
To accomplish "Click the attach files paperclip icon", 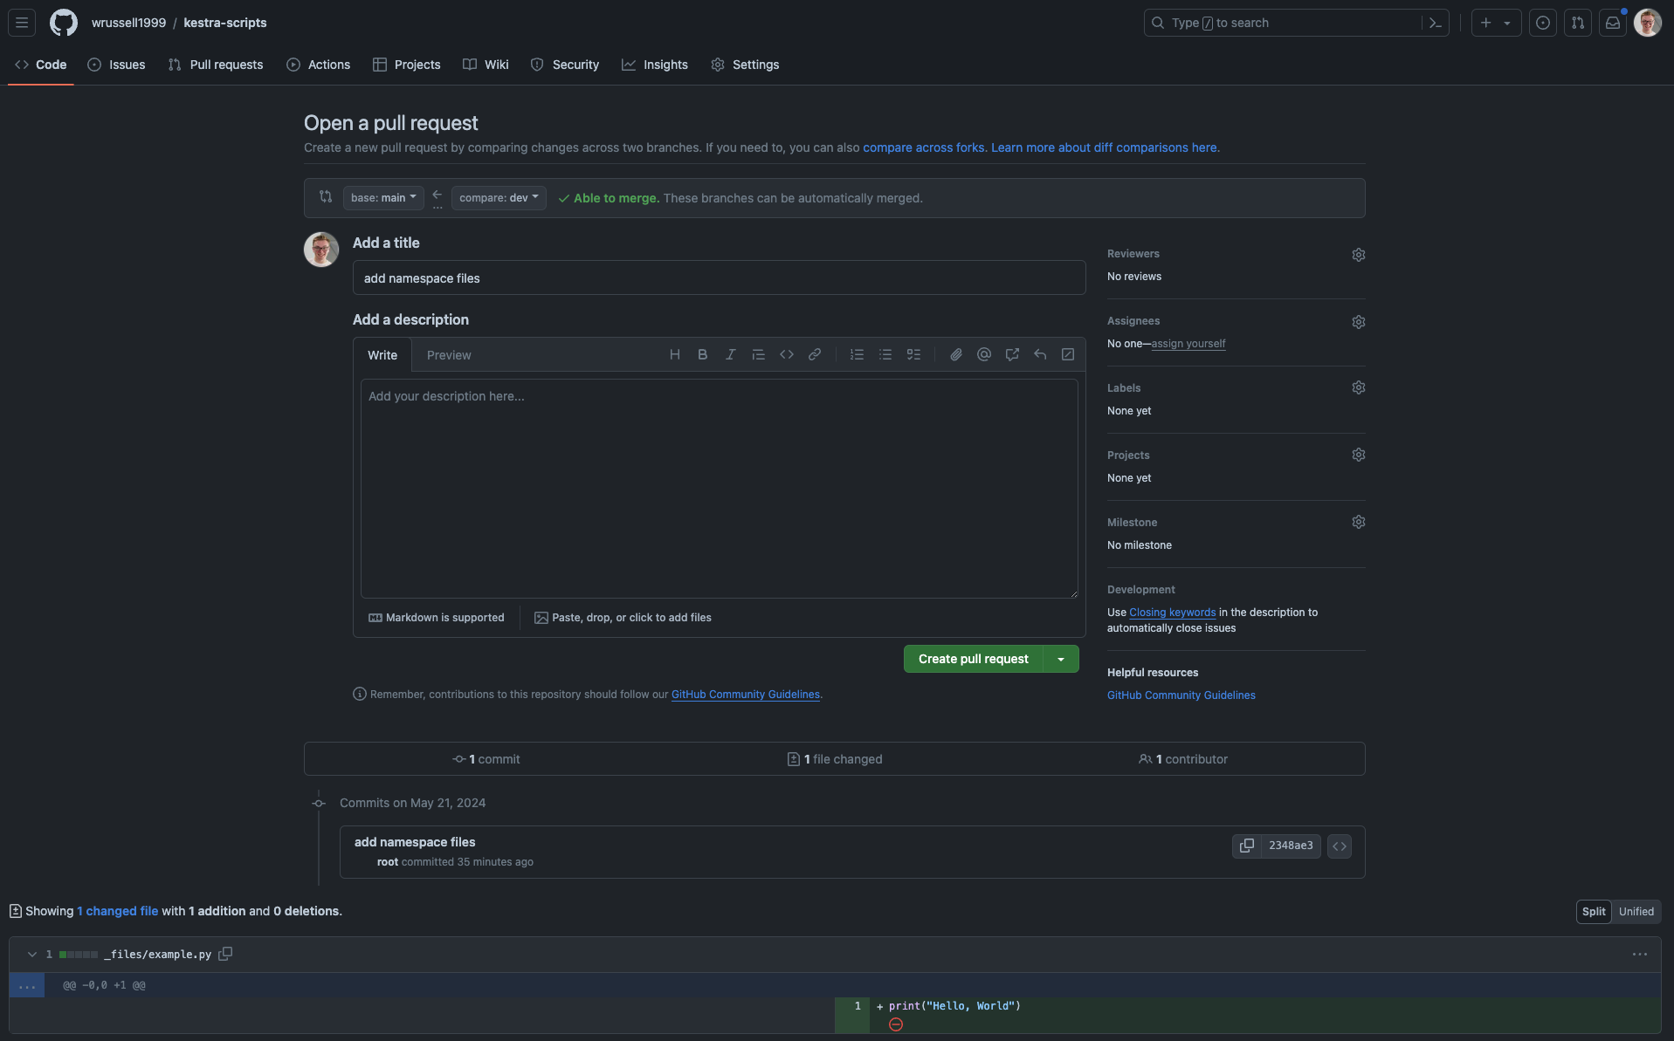I will 955,354.
